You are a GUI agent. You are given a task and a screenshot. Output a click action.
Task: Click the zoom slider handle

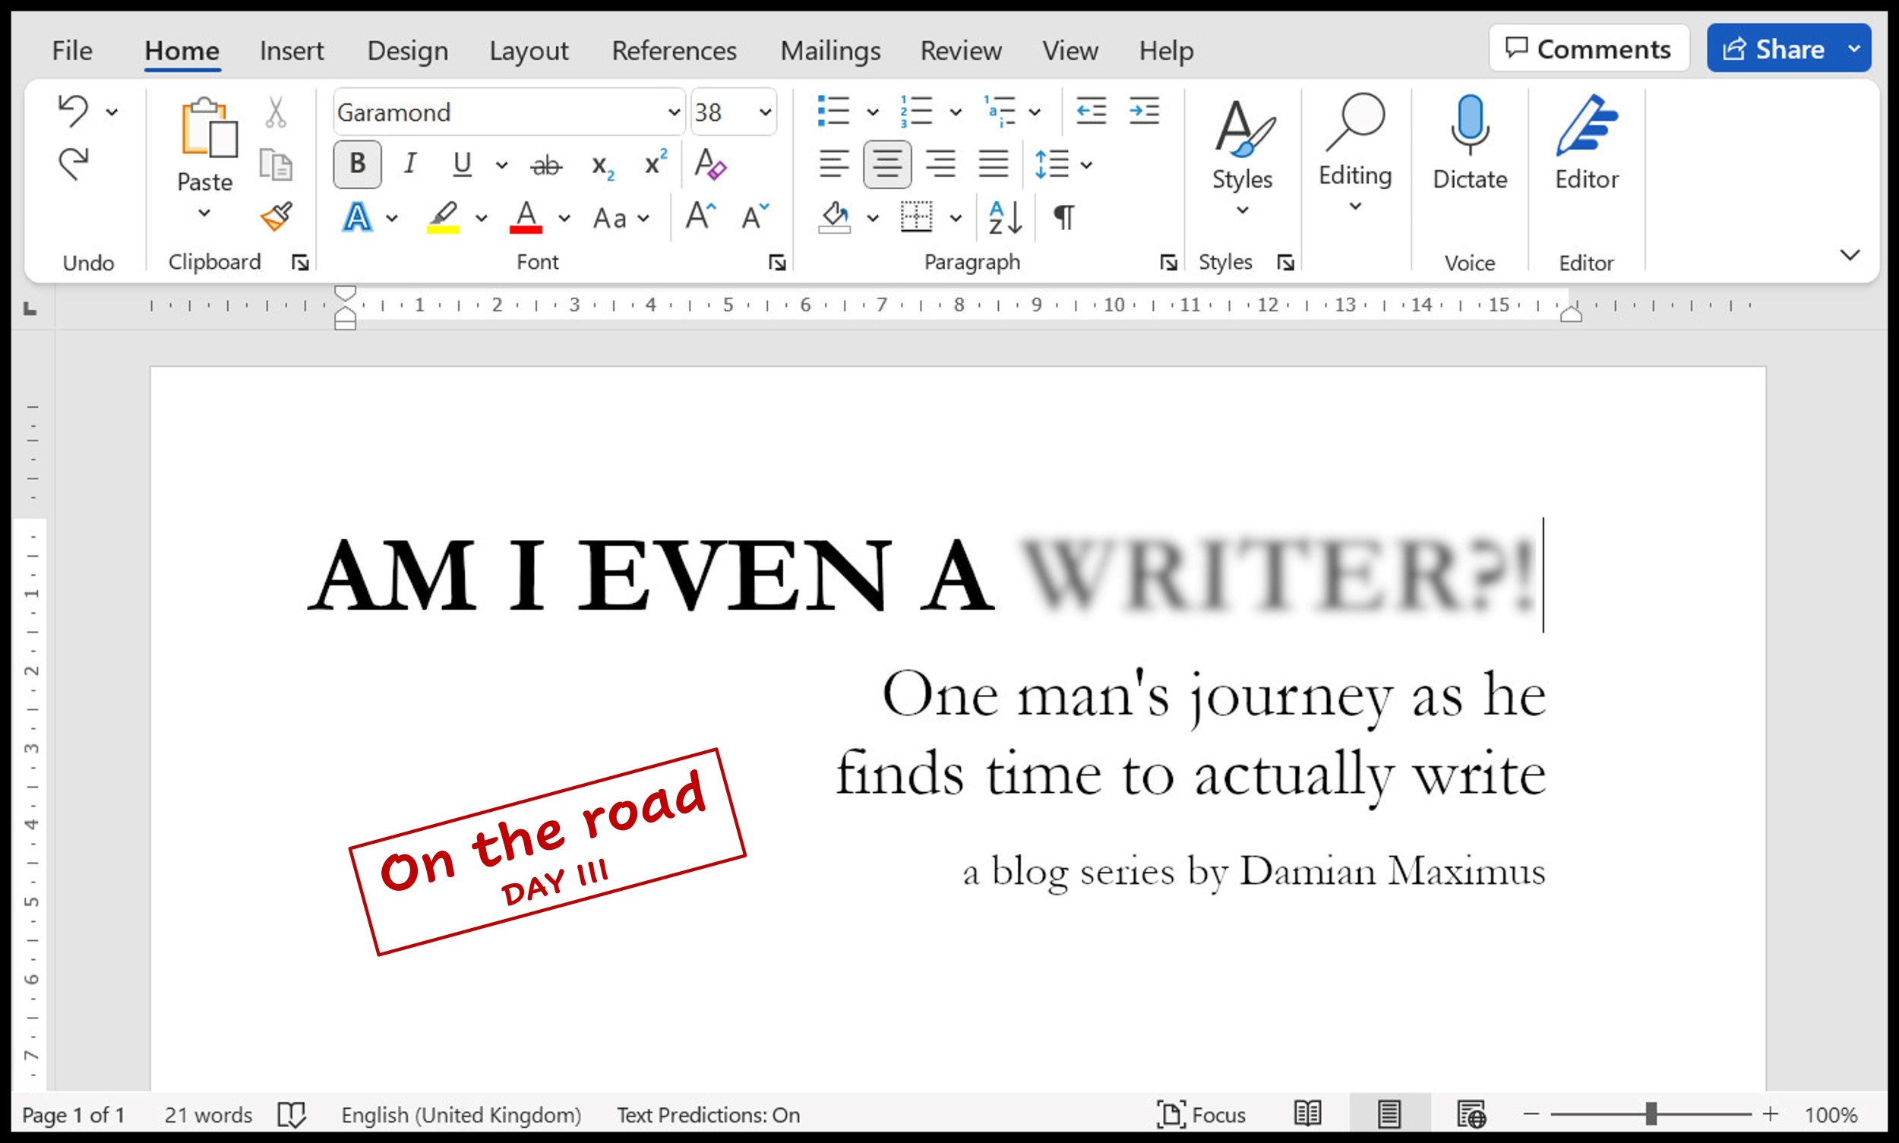coord(1651,1113)
